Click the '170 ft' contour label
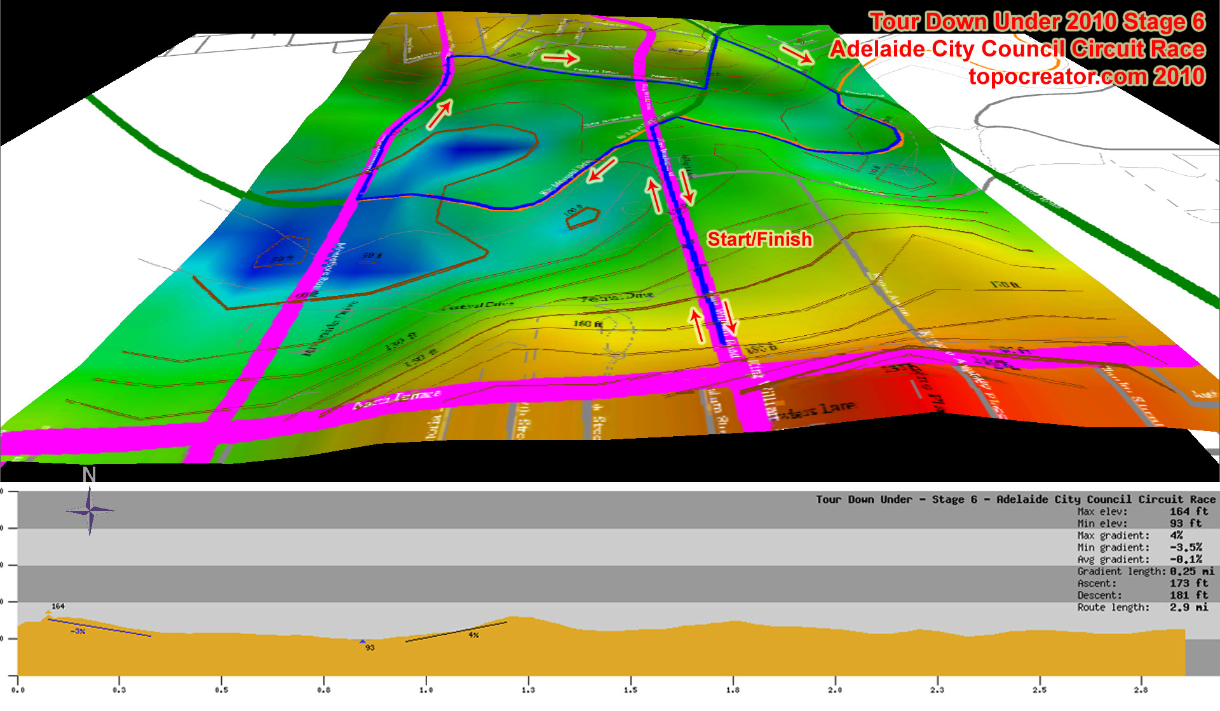Viewport: 1220px width, 711px height. click(x=1005, y=284)
